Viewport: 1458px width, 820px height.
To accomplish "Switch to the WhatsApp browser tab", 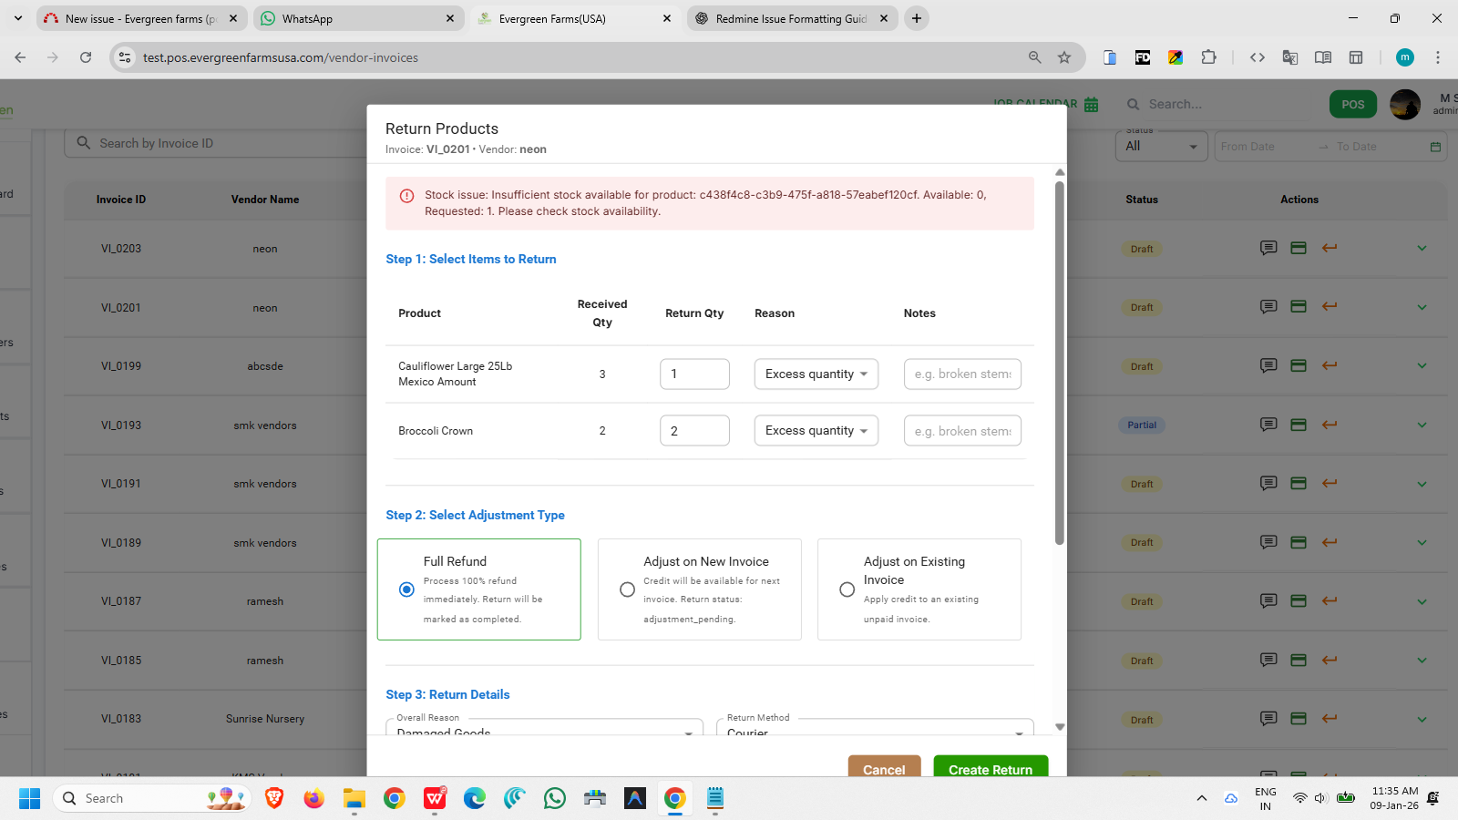I will point(357,18).
